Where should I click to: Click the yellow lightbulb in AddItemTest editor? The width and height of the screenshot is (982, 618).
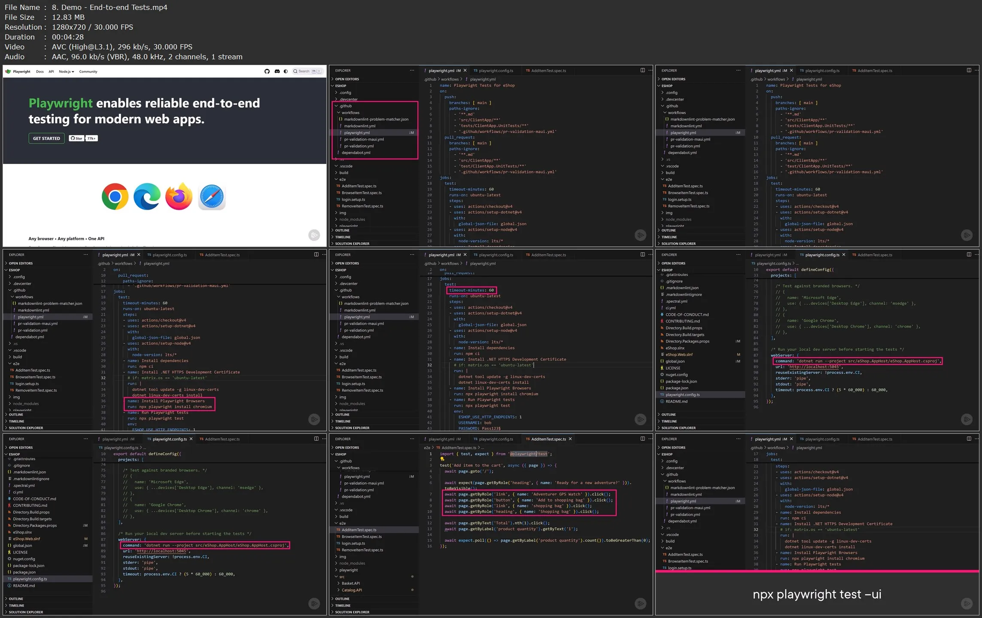coord(442,459)
